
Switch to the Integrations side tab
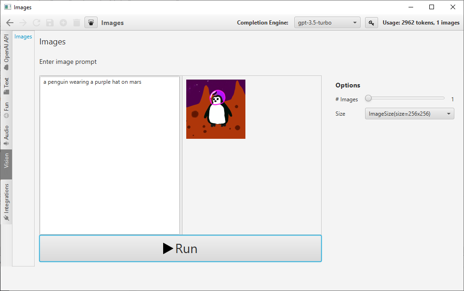click(6, 202)
